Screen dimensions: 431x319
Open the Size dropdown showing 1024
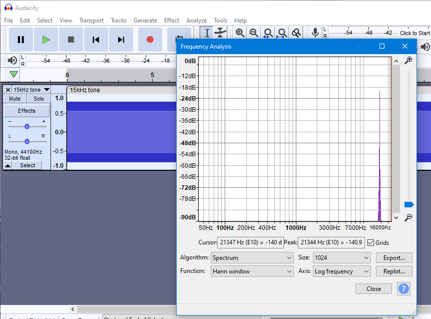click(x=341, y=257)
